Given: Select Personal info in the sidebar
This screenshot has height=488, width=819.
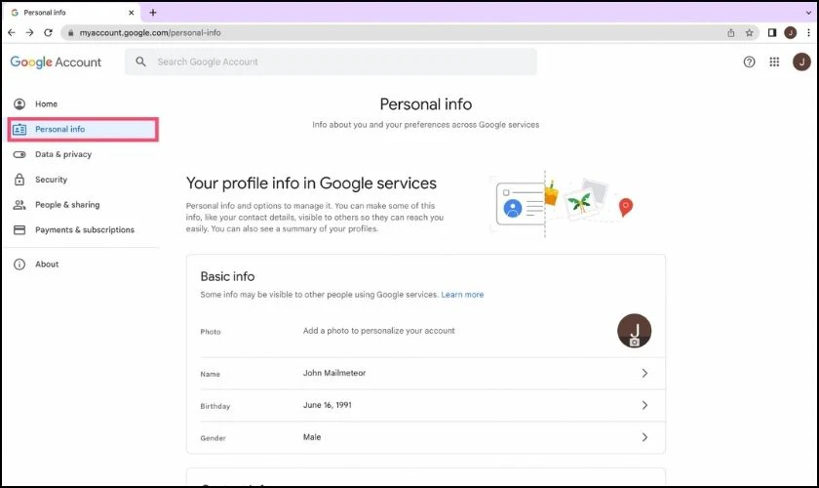Looking at the screenshot, I should 83,129.
